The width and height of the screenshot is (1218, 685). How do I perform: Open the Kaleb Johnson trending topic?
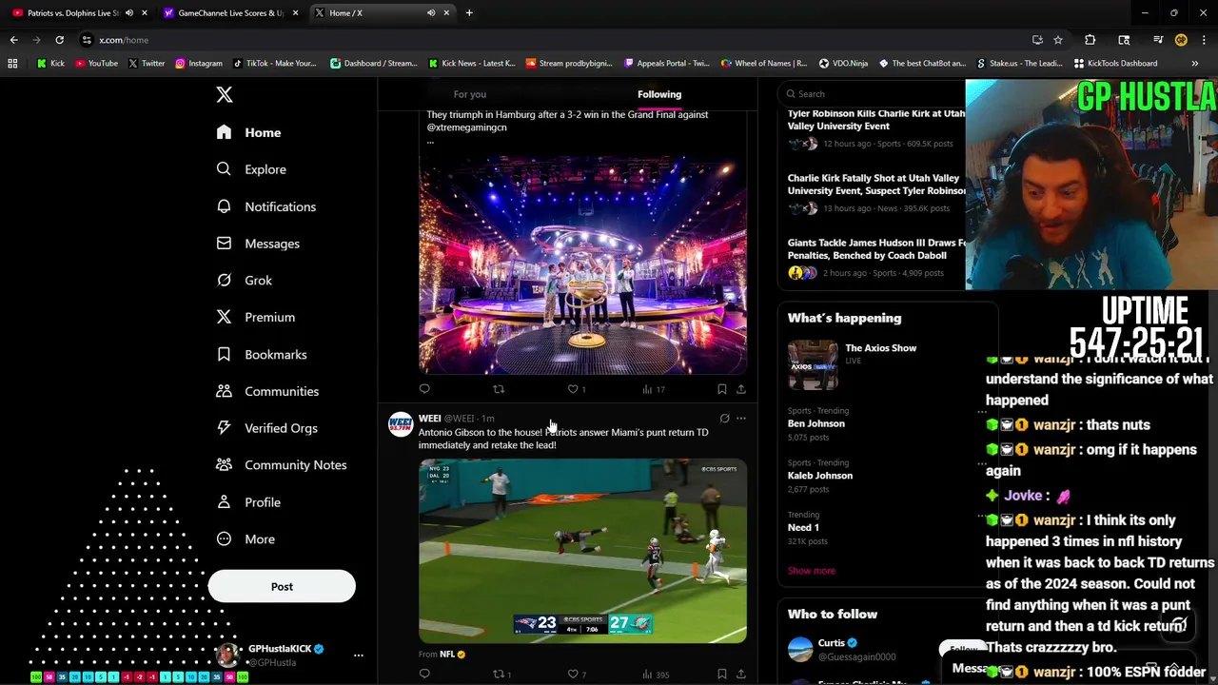819,476
